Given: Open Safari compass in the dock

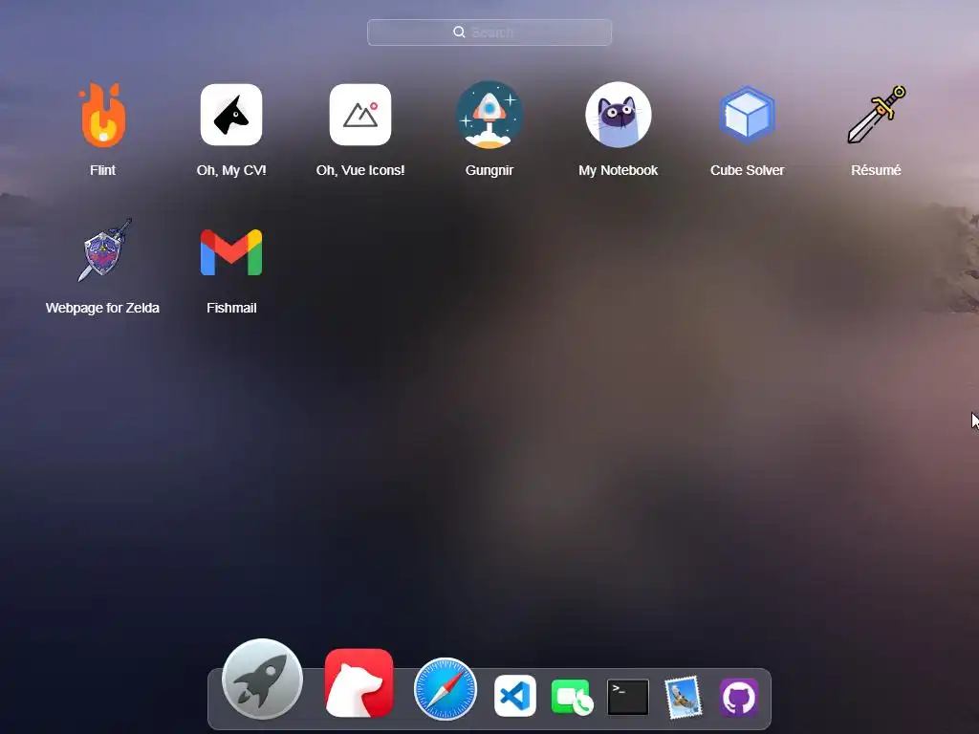Looking at the screenshot, I should point(446,688).
